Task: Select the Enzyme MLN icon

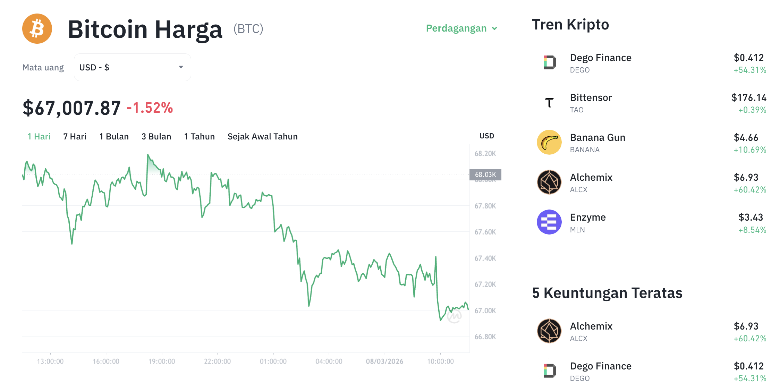Action: point(549,222)
